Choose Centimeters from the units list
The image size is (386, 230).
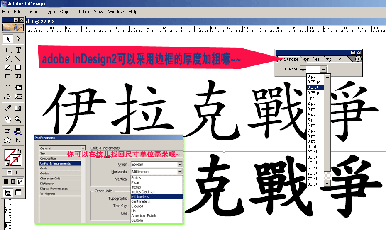(x=157, y=201)
